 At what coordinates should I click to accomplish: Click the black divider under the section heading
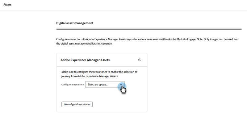pyautogui.click(x=149, y=29)
